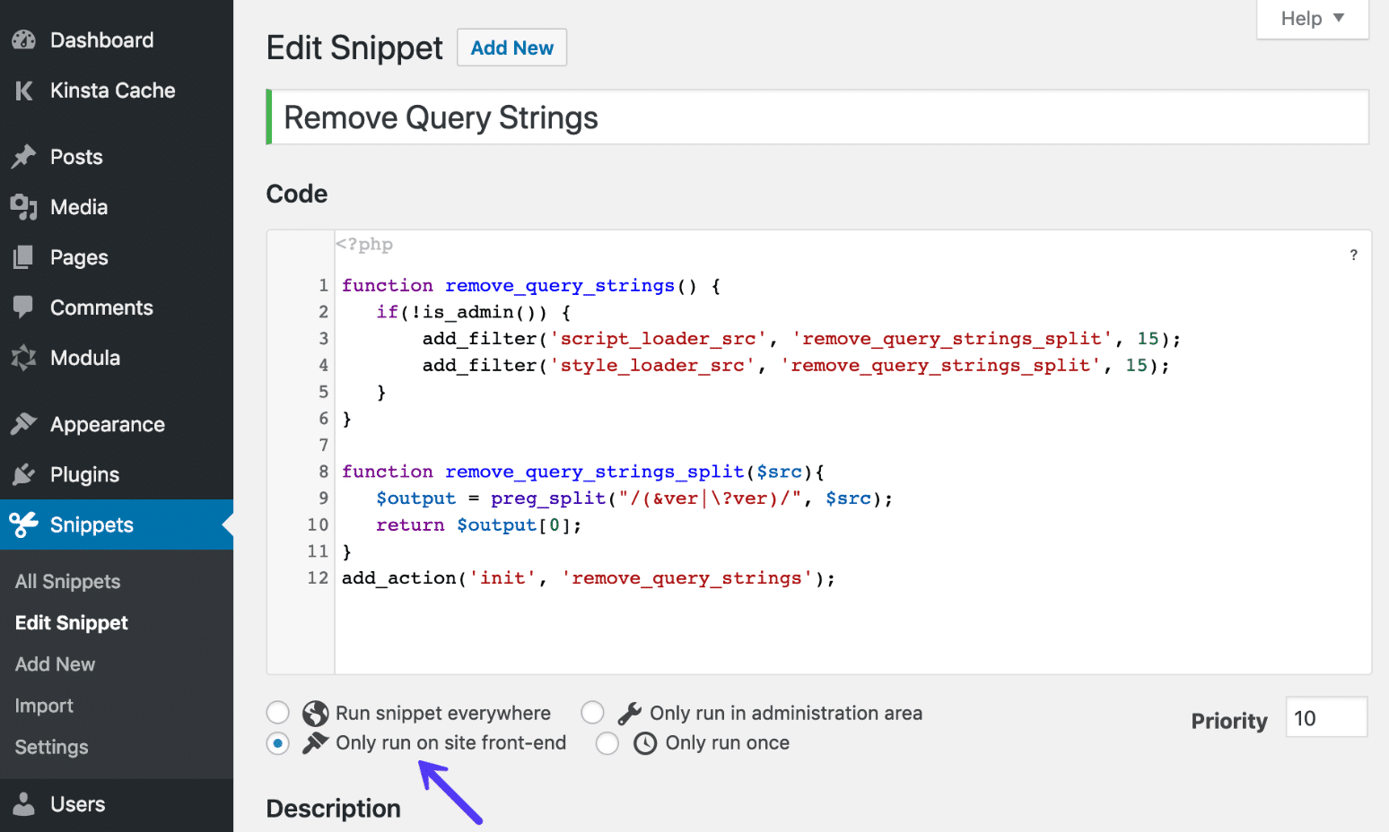Open the Media library icon
Viewport: 1389px width, 832px height.
(22, 207)
